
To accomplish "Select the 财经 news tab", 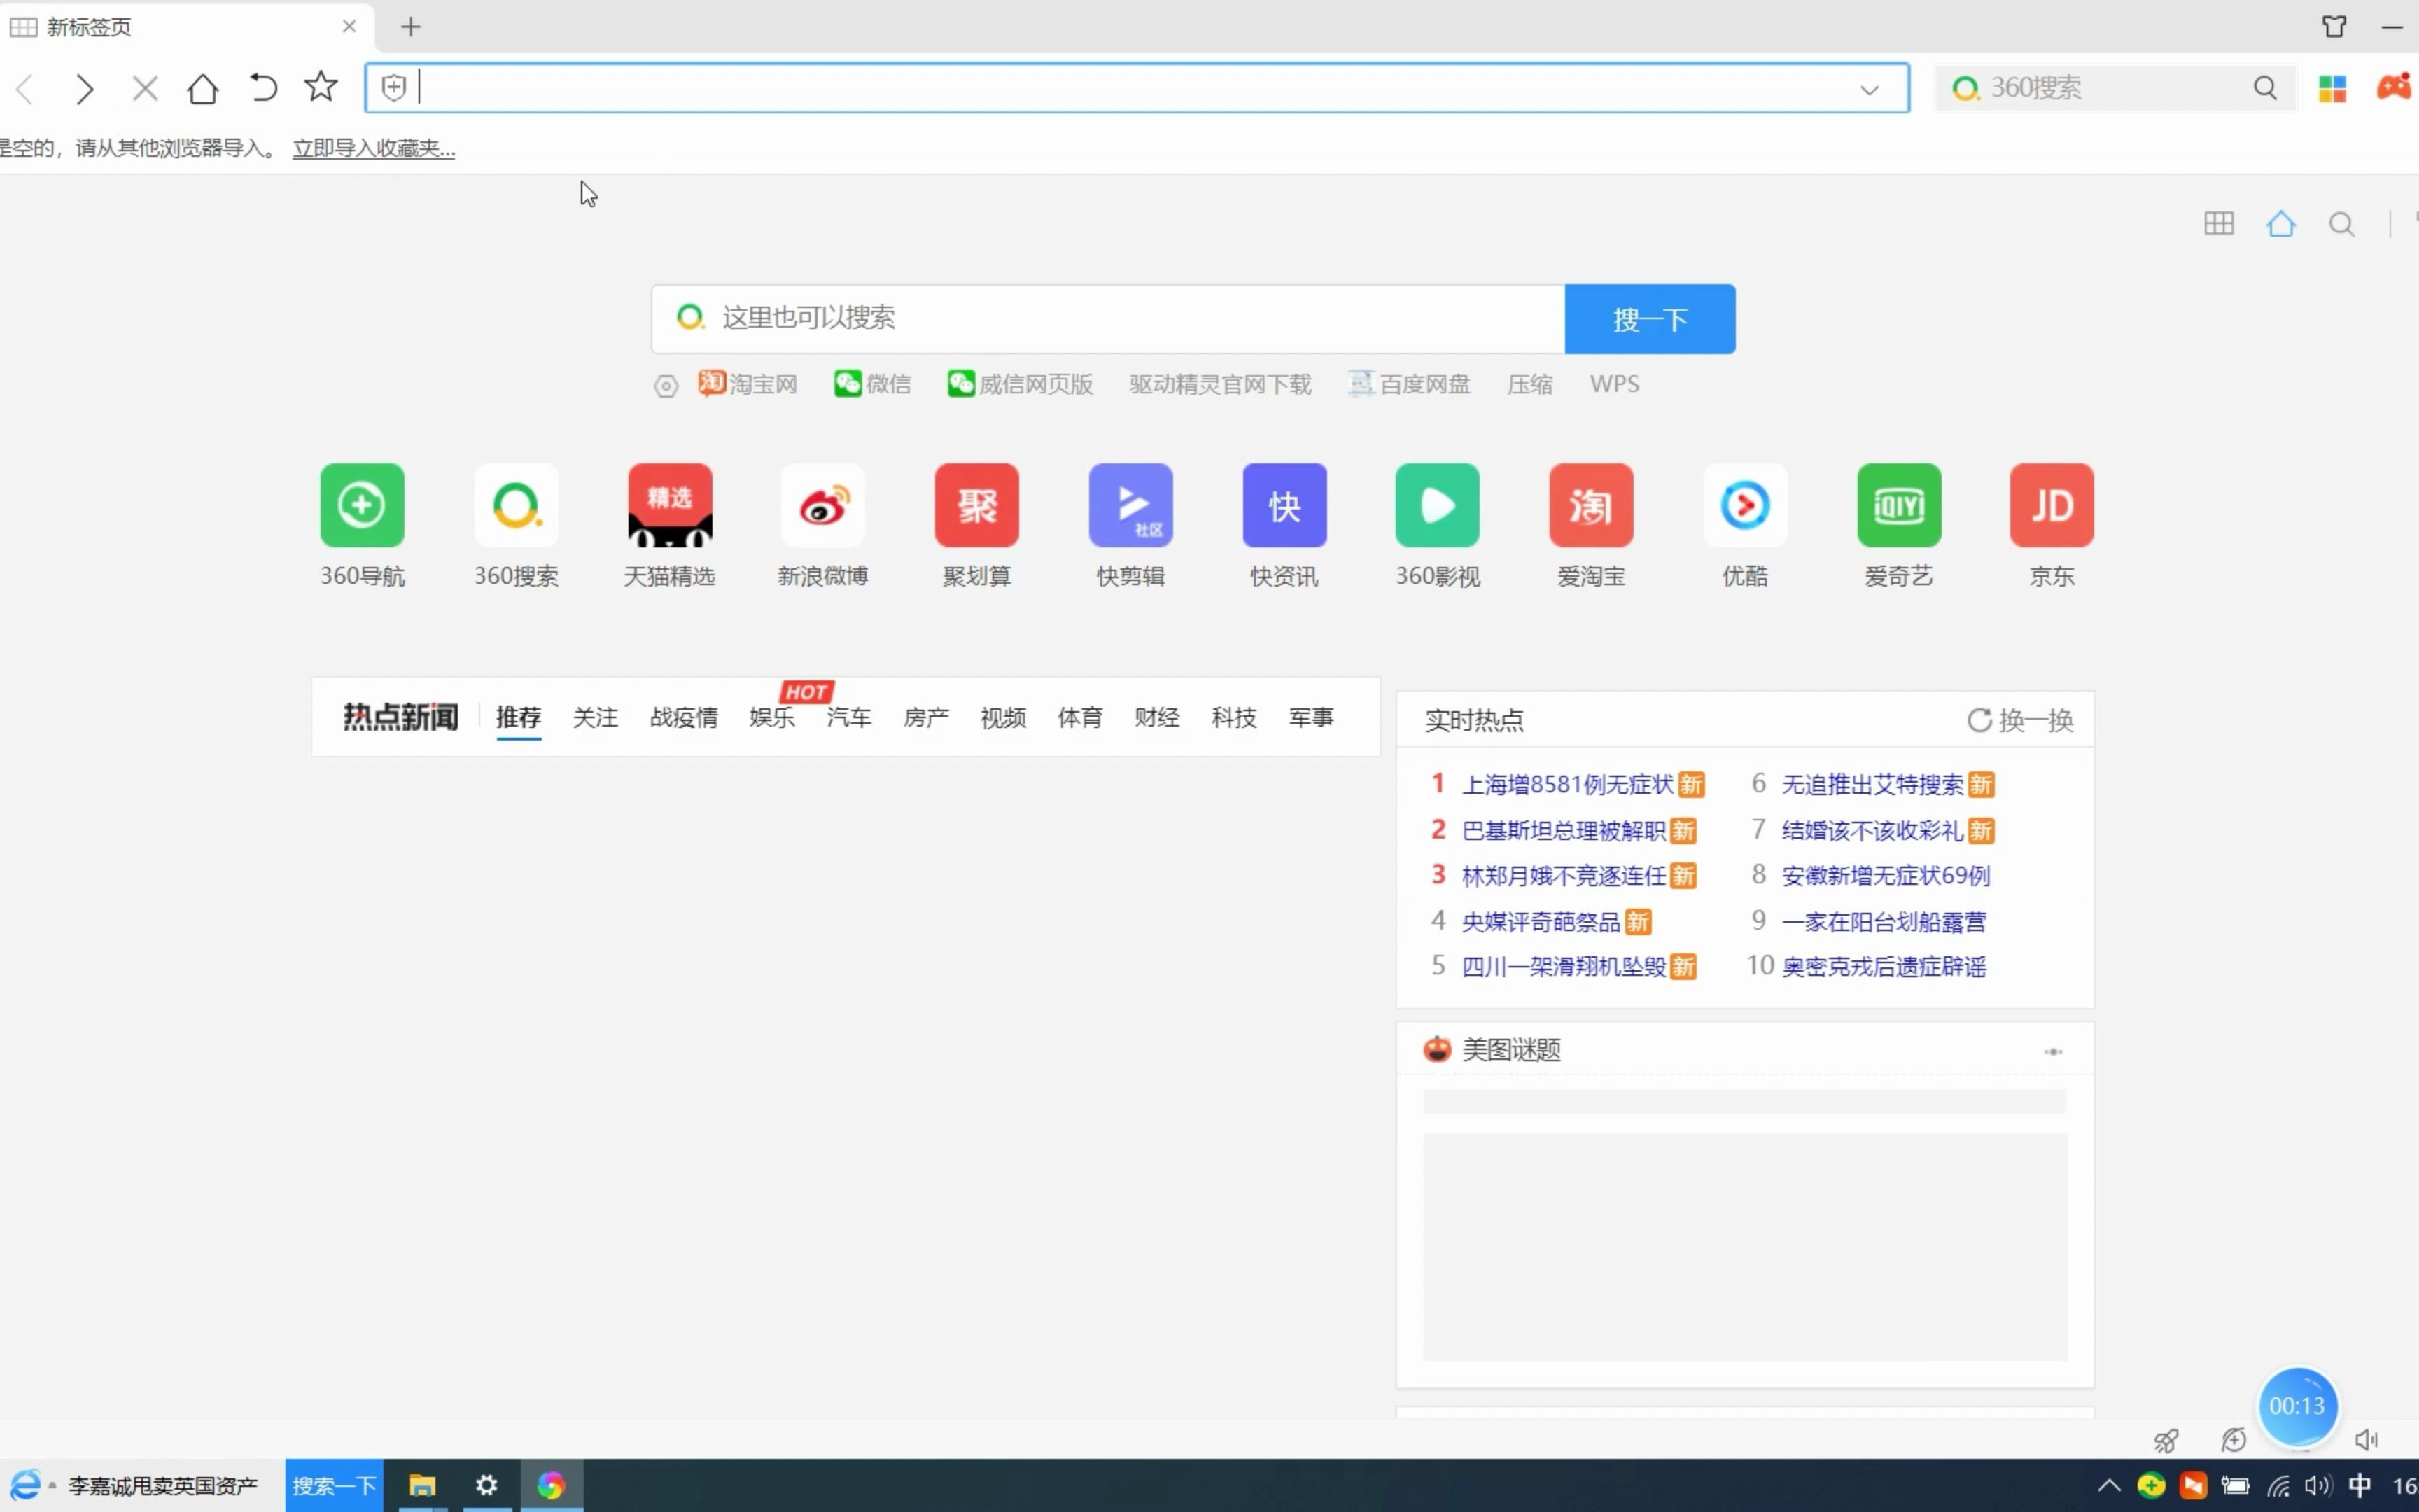I will coord(1156,717).
